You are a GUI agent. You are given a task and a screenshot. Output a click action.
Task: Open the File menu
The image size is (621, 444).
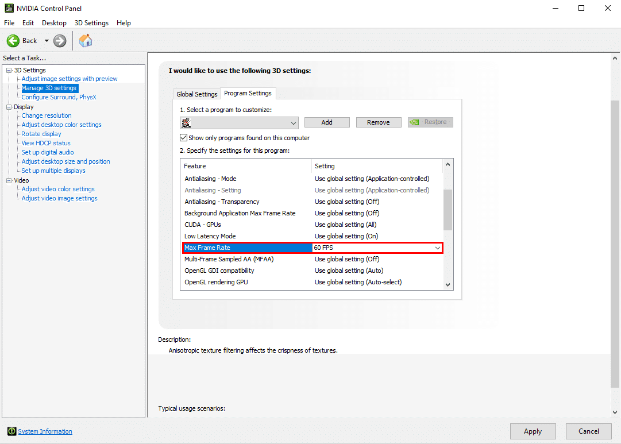pyautogui.click(x=9, y=23)
